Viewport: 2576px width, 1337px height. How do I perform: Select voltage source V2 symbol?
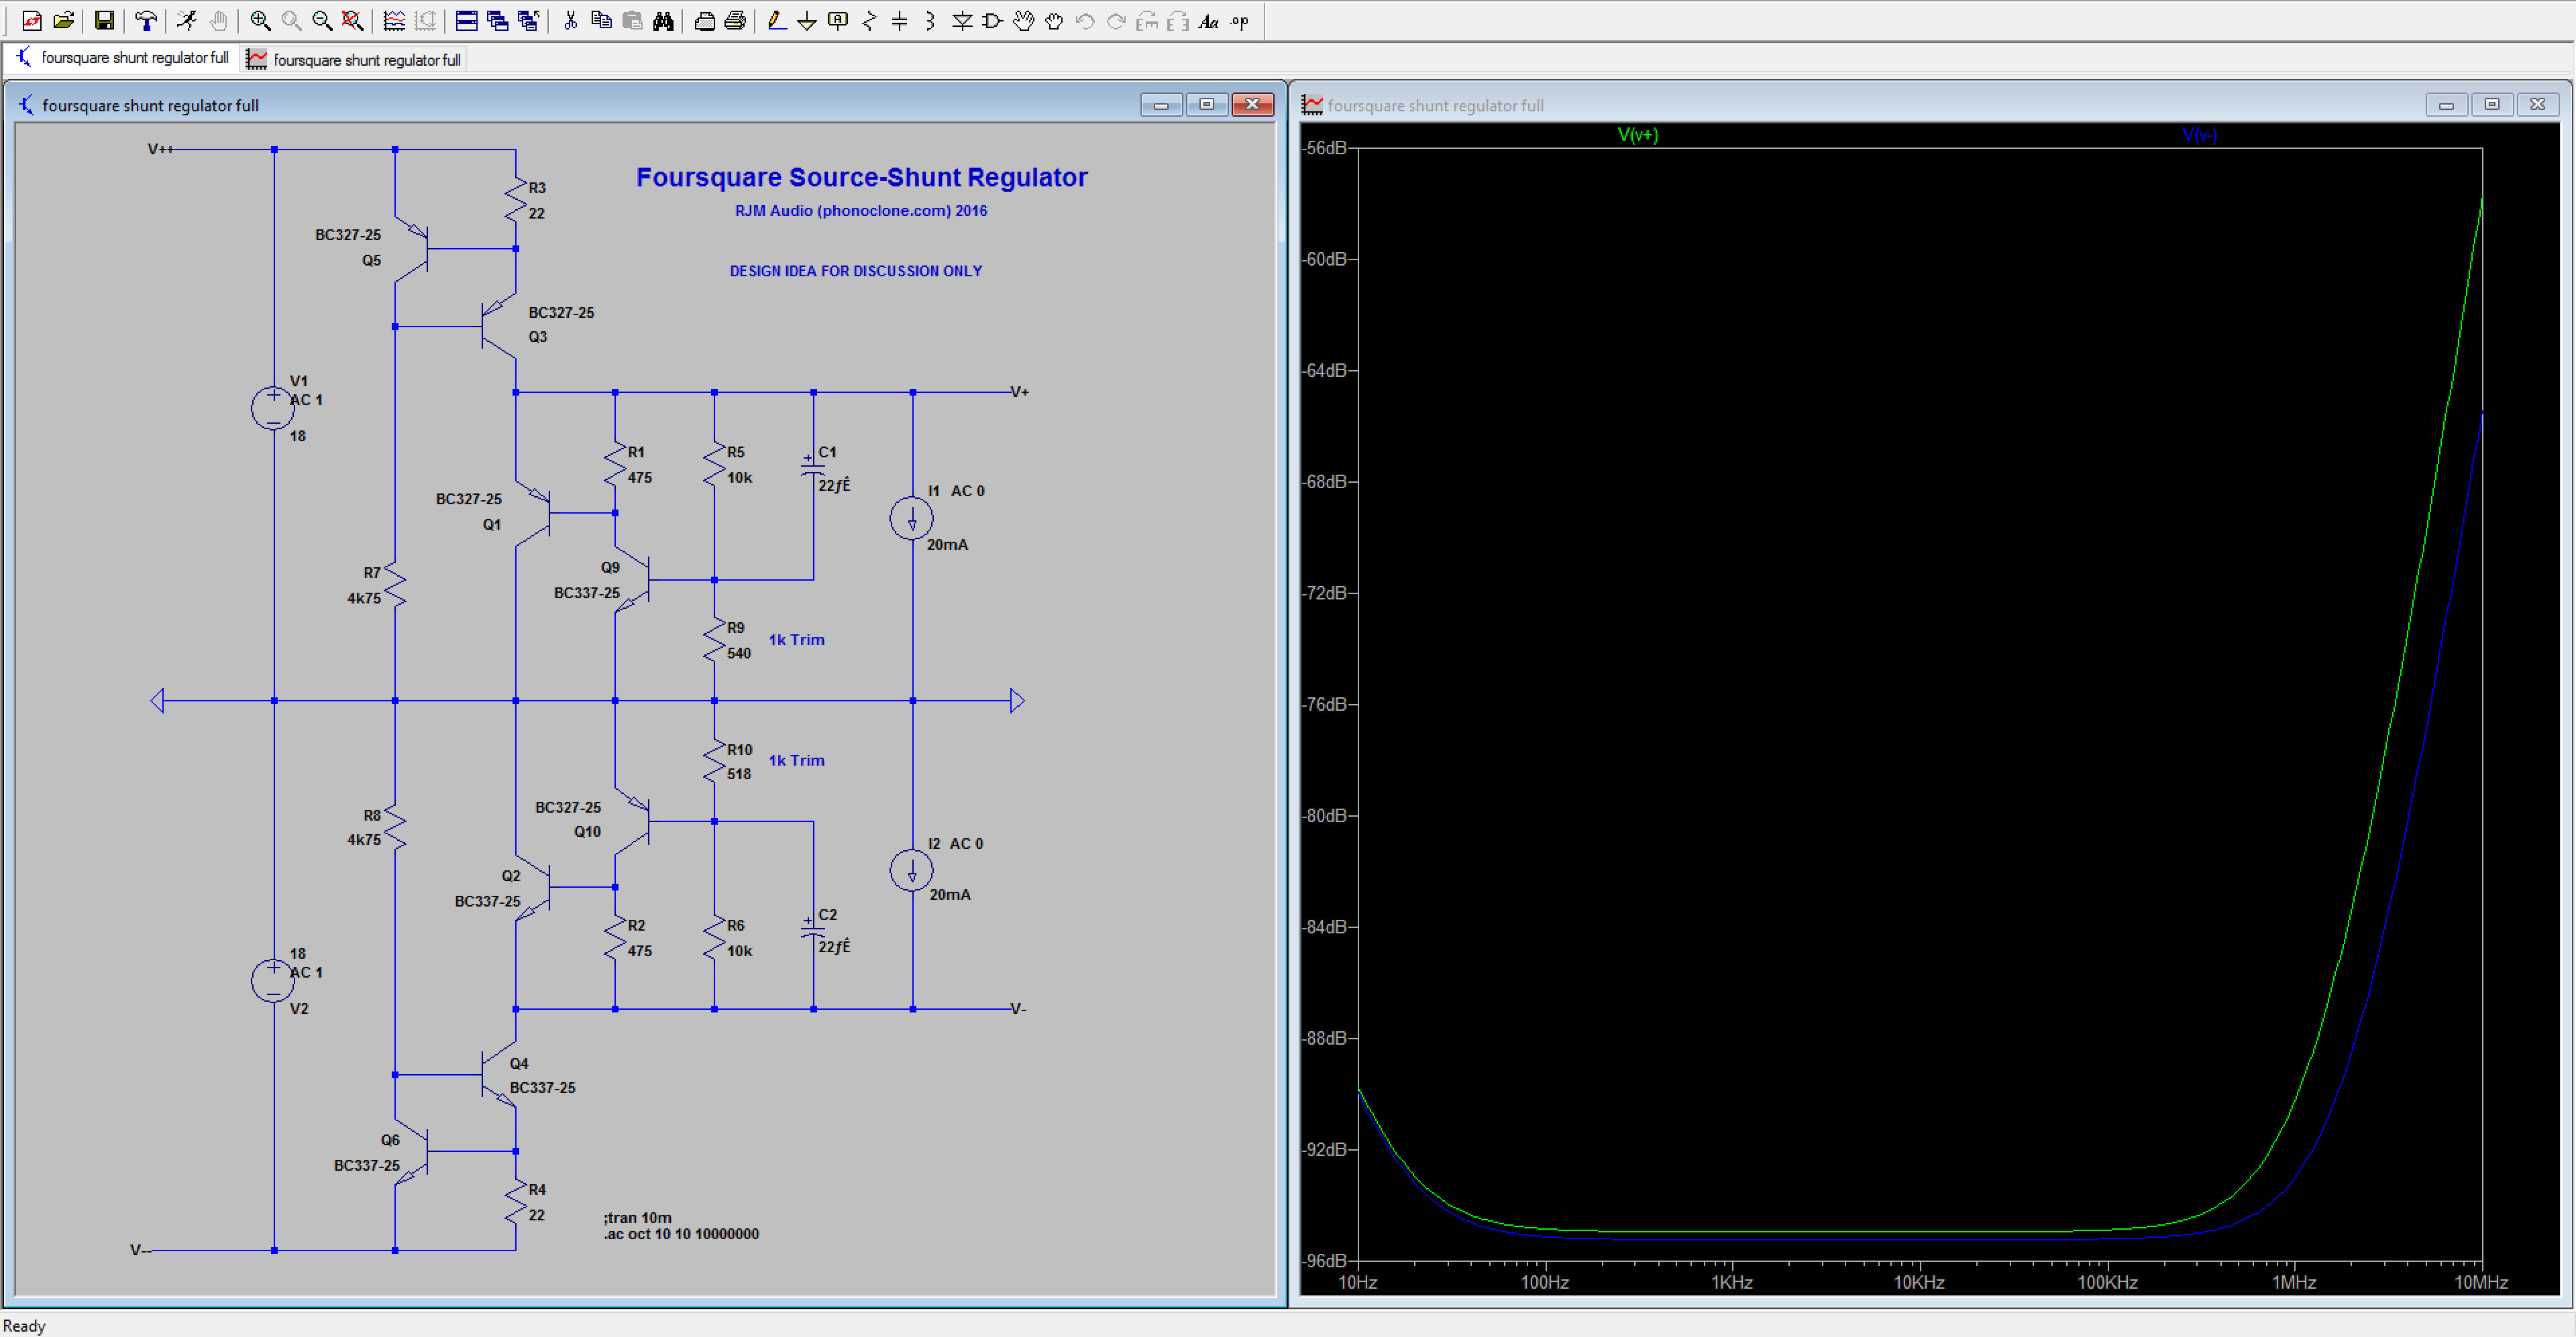click(273, 980)
